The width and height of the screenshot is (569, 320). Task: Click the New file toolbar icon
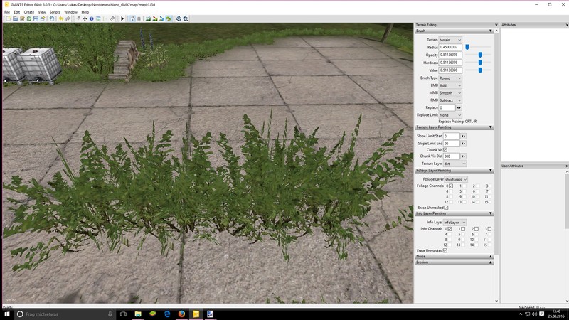pos(8,18)
